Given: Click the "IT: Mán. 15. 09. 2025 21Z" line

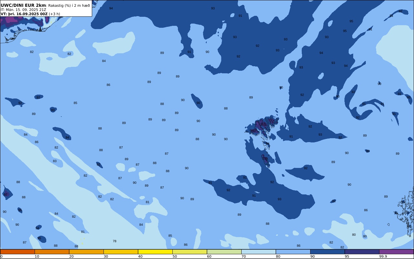Looking at the screenshot, I should pyautogui.click(x=23, y=10).
